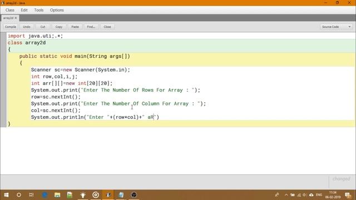The width and height of the screenshot is (356, 200).
Task: Click the 'Number Of Column' print statement
Action: (x=118, y=104)
